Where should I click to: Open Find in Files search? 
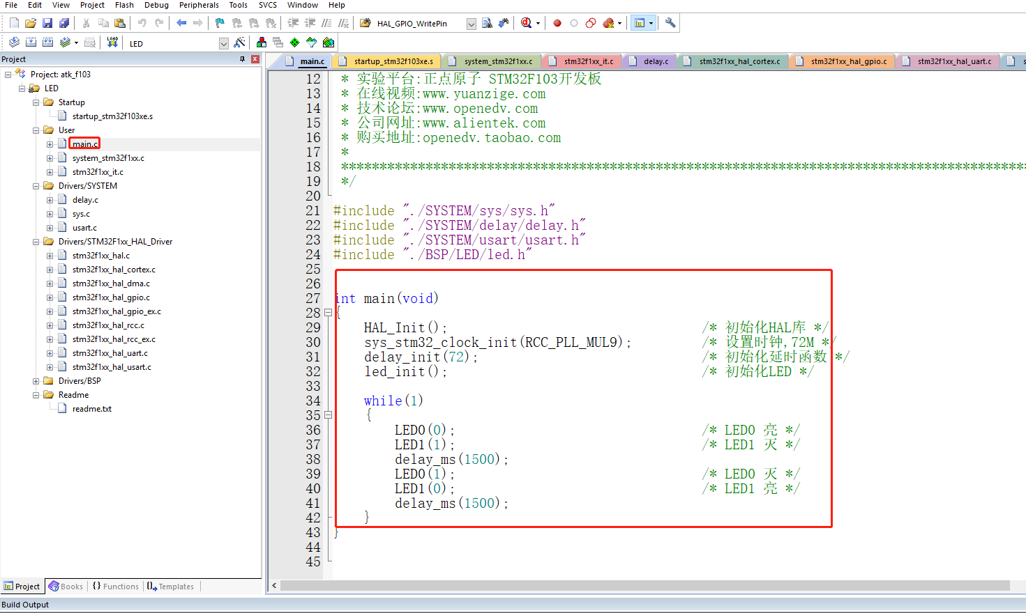[x=488, y=22]
